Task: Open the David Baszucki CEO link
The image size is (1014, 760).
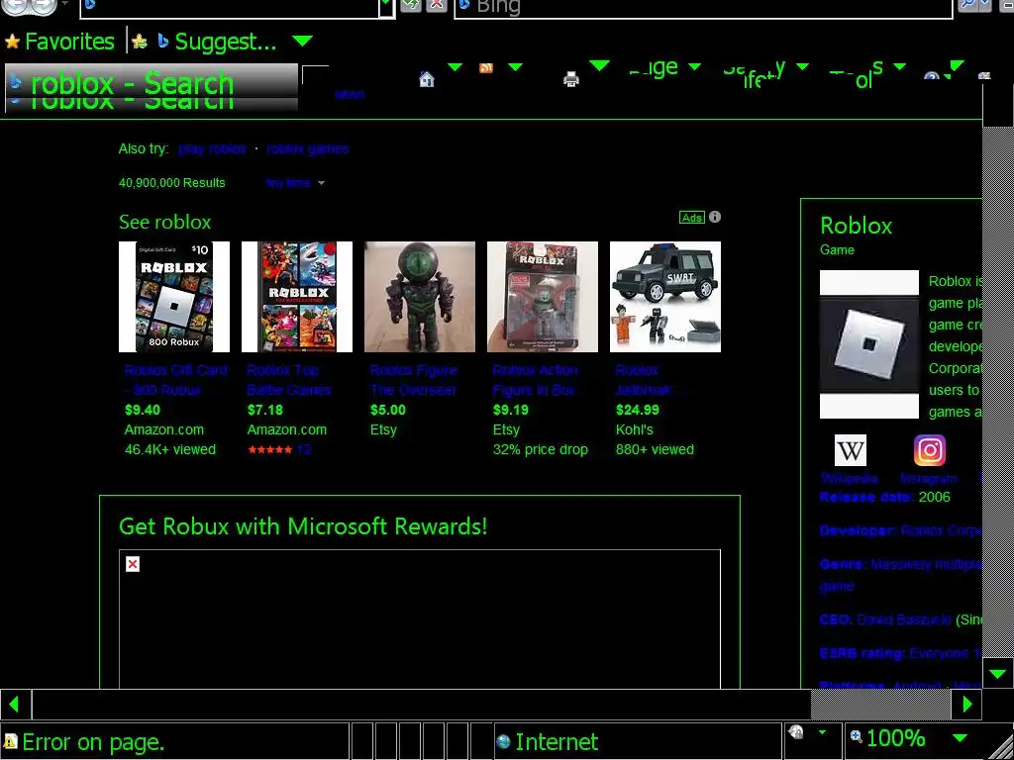Action: click(904, 619)
